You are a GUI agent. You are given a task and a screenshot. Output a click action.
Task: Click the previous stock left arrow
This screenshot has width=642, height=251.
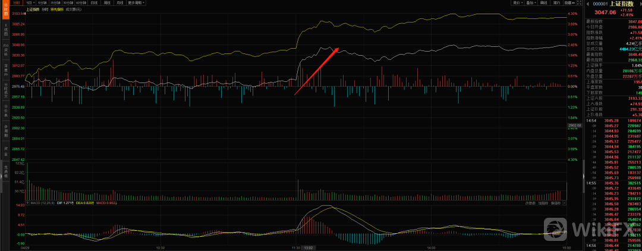tap(588, 3)
